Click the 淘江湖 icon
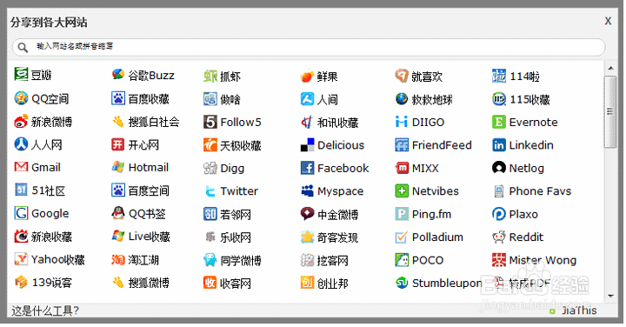626x327 pixels. tap(117, 260)
